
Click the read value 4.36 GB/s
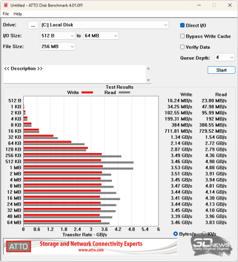216,155
